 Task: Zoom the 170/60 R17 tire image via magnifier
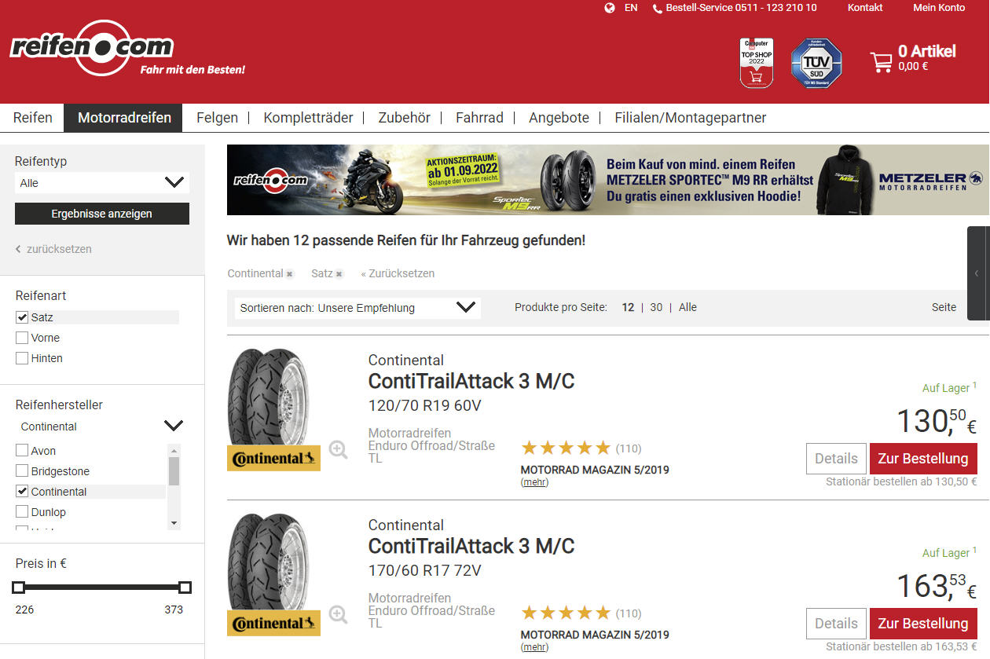[338, 614]
